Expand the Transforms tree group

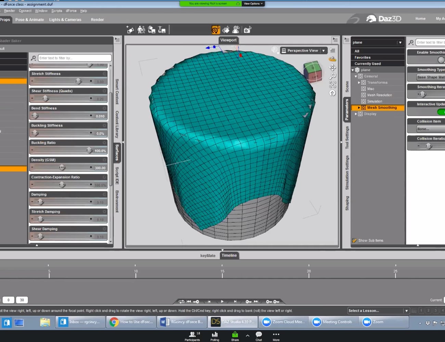359,82
